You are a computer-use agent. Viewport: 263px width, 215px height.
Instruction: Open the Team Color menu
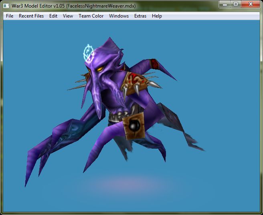click(91, 16)
